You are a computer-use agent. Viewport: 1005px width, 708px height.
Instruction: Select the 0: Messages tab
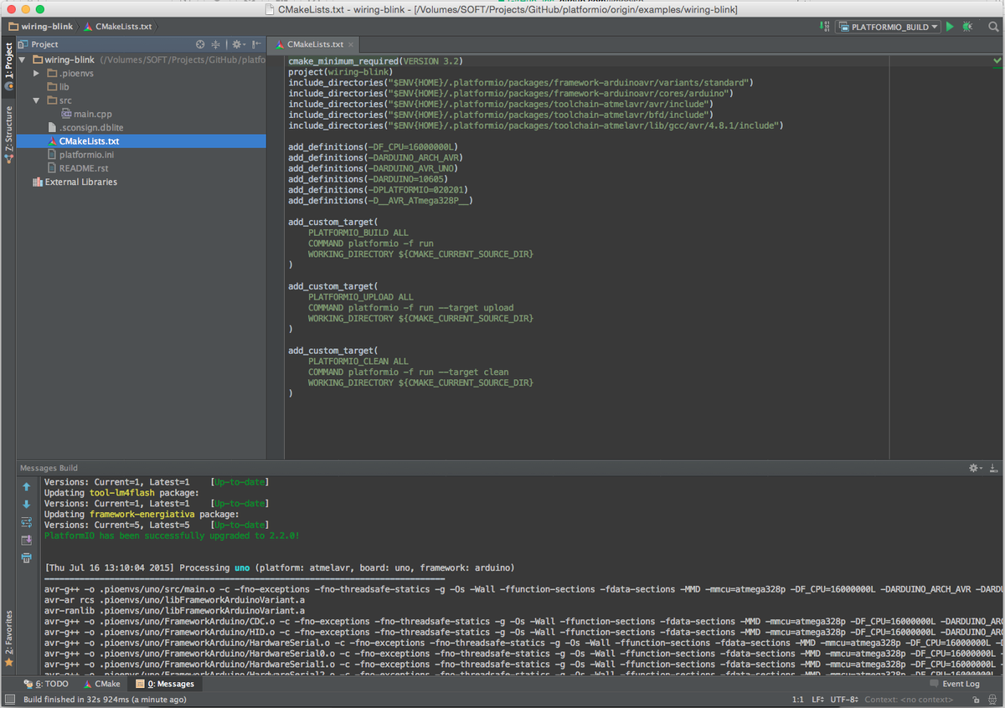164,684
